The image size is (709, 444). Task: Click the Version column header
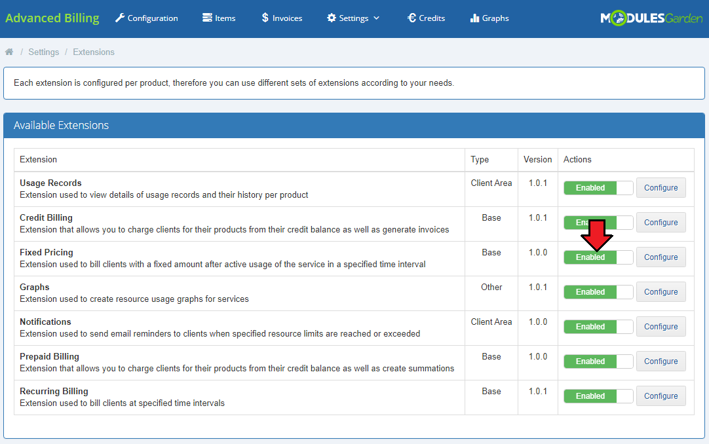click(537, 159)
